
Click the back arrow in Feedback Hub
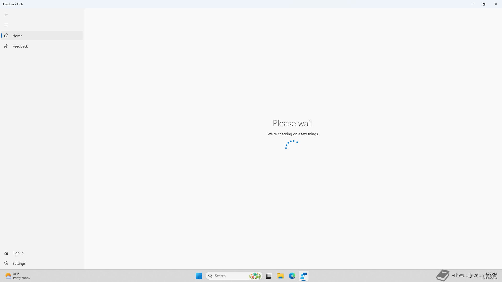point(6,15)
